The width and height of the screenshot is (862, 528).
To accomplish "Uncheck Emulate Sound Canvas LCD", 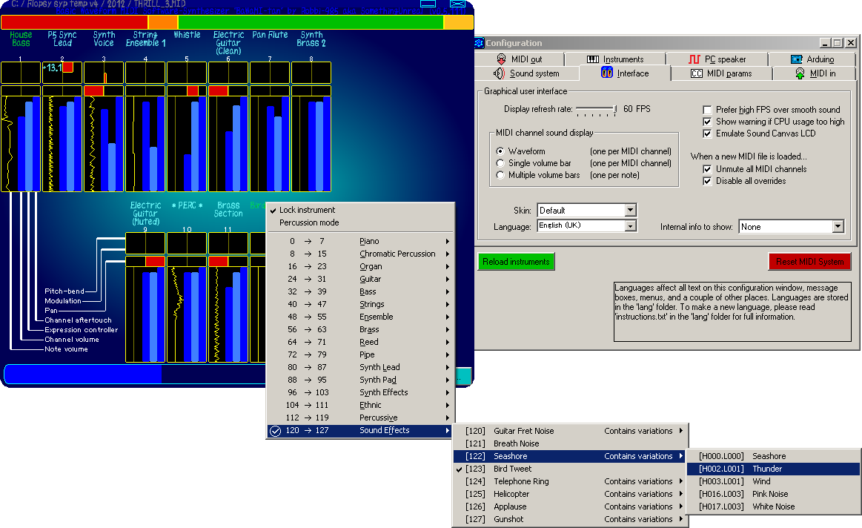I will (707, 133).
